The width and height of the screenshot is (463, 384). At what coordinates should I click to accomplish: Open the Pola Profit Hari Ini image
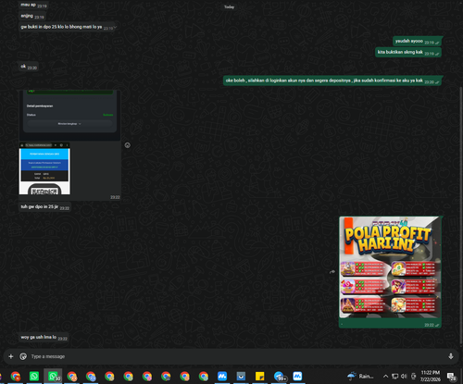click(390, 267)
